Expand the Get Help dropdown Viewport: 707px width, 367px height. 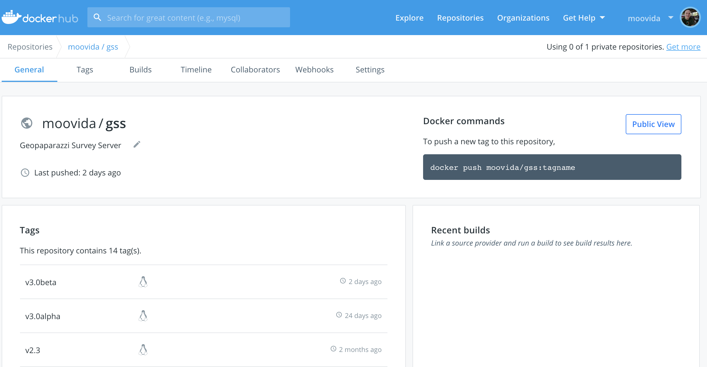584,18
